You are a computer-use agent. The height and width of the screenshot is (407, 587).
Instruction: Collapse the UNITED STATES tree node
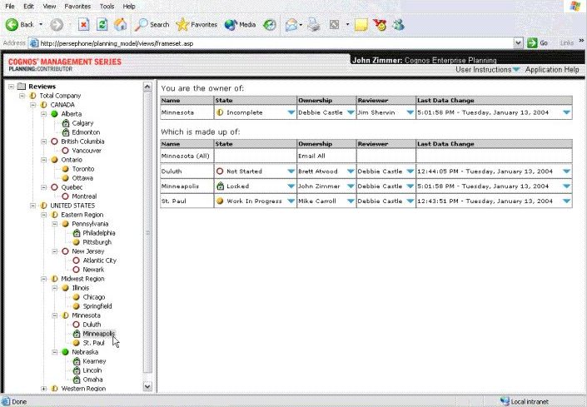pos(33,206)
